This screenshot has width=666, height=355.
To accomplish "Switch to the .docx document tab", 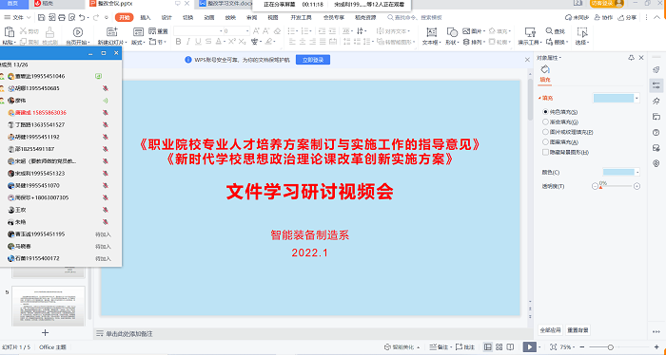I will [225, 4].
